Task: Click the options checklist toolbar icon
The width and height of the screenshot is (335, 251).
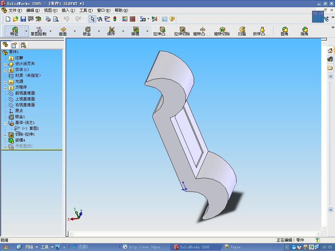Action: (x=165, y=19)
